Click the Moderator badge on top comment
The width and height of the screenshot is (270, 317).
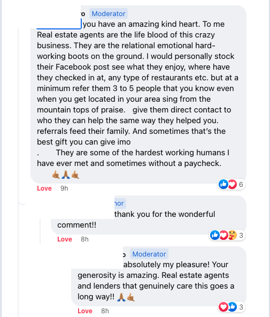point(109,13)
